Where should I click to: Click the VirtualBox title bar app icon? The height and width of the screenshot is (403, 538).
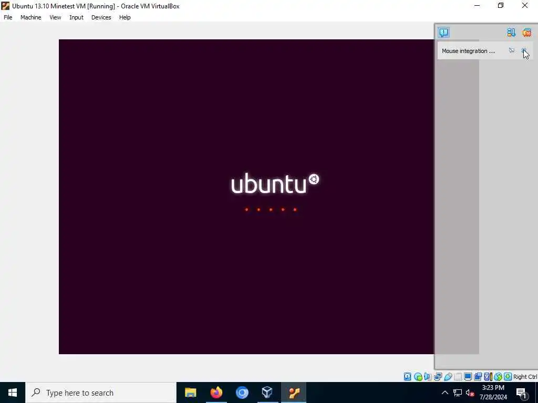click(x=5, y=6)
